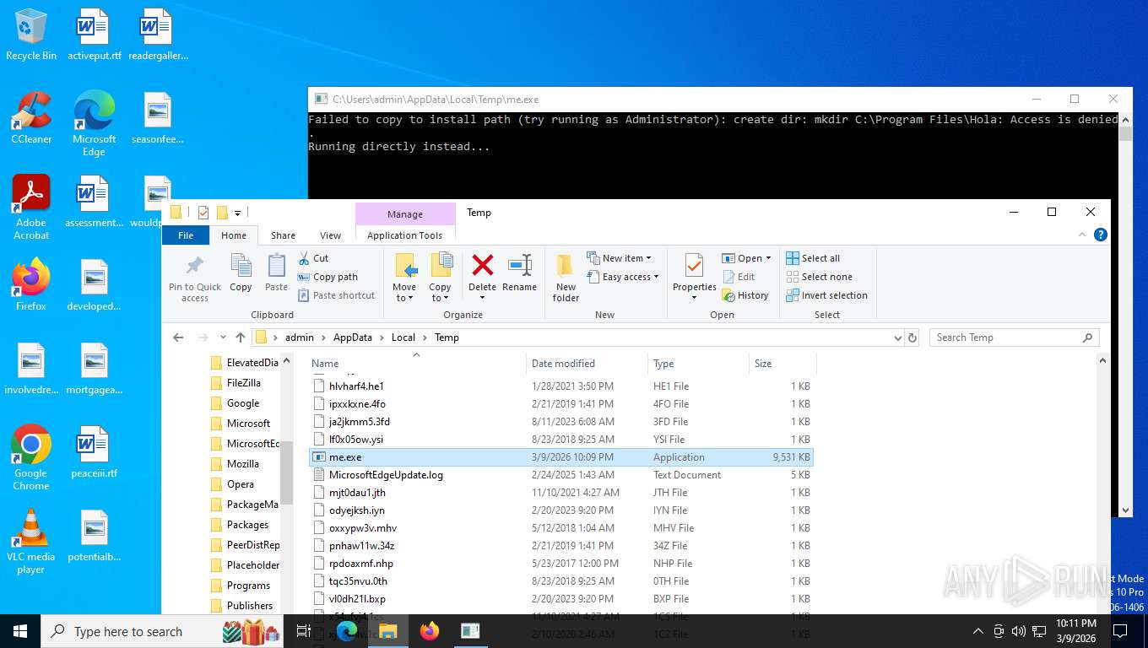Open Microsoft Edge from the taskbar
This screenshot has height=648, width=1148.
tap(347, 631)
